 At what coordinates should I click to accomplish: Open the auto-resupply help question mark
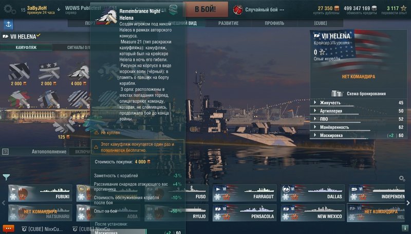[x=5, y=152]
